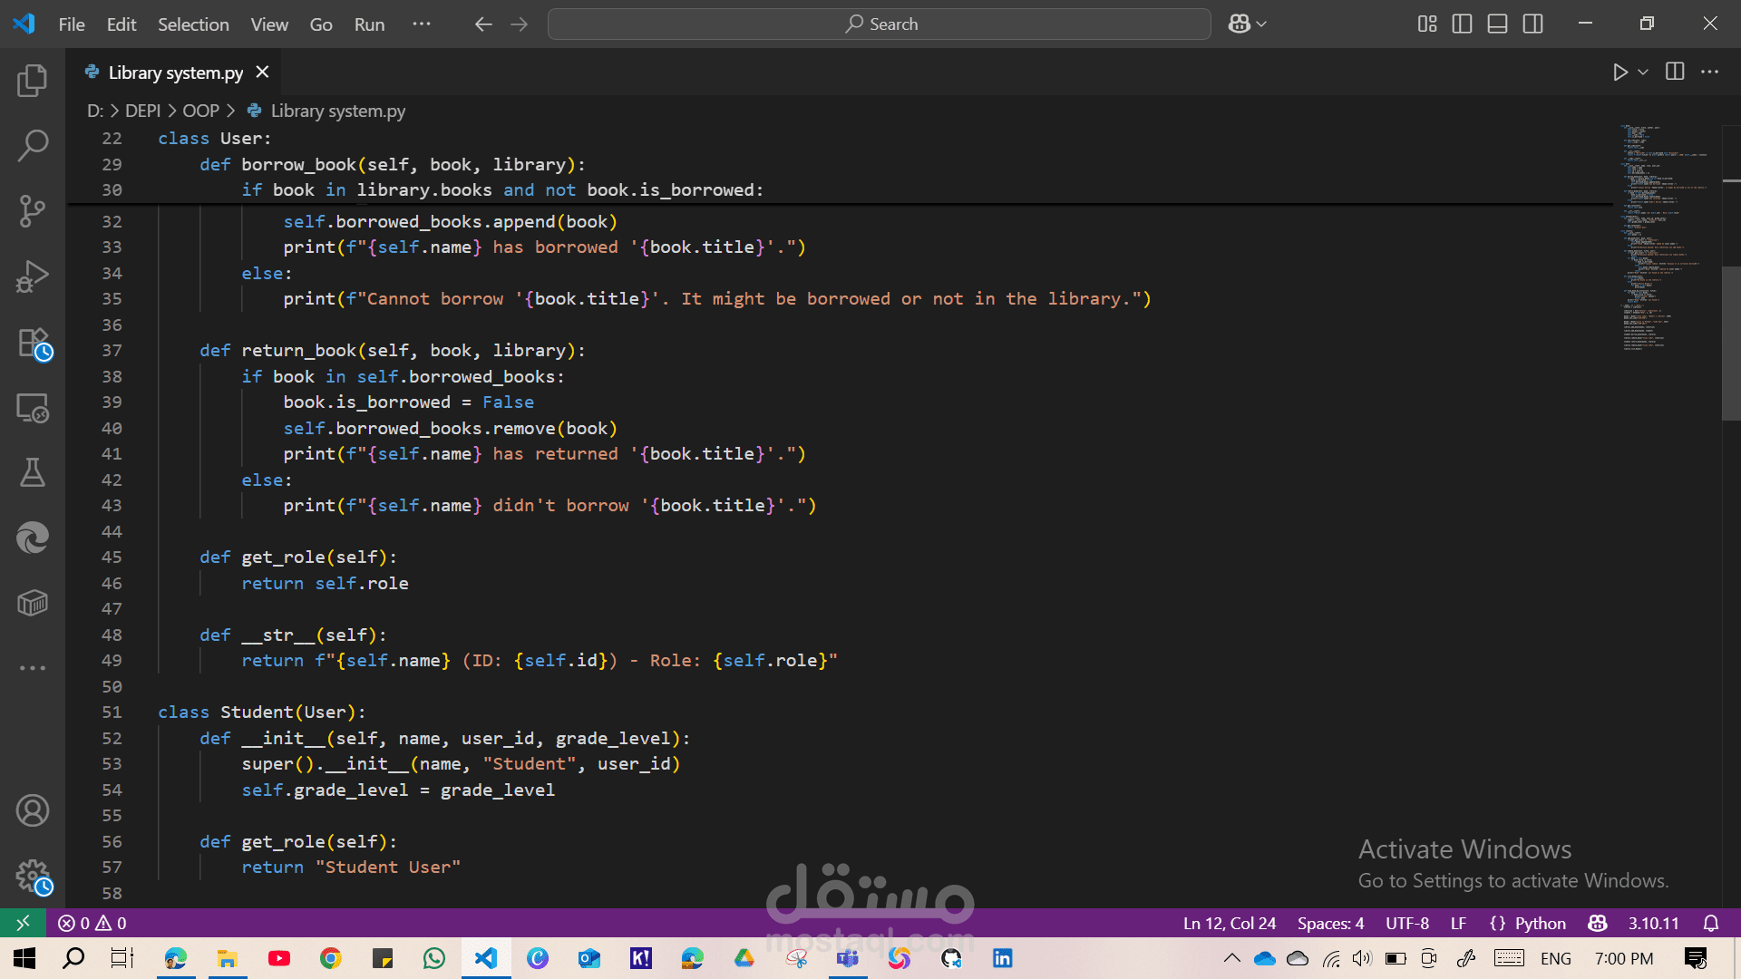Toggle the primary side bar layout button
The height and width of the screenshot is (979, 1741).
point(1462,24)
